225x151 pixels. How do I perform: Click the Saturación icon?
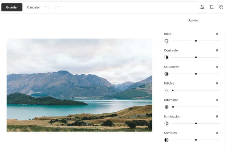[166, 74]
